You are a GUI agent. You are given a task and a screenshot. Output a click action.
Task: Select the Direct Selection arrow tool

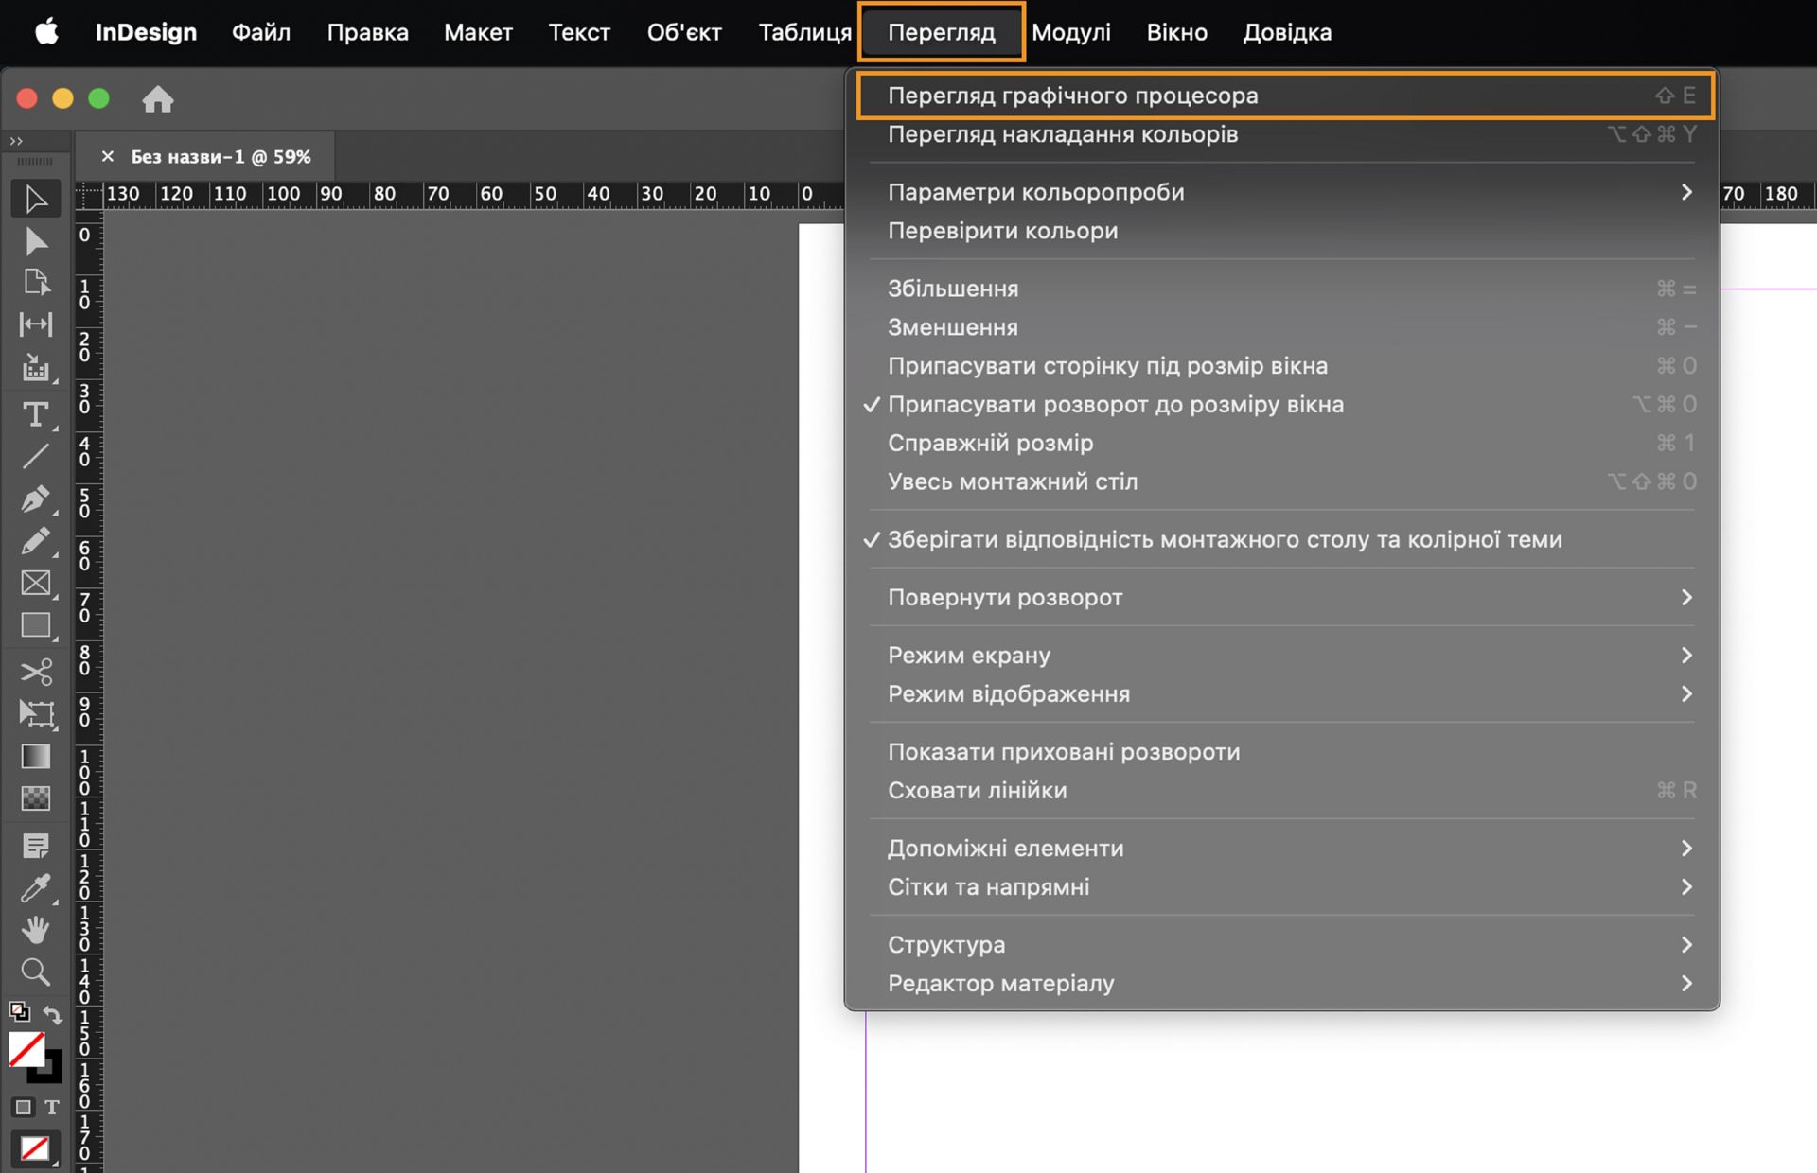coord(36,241)
